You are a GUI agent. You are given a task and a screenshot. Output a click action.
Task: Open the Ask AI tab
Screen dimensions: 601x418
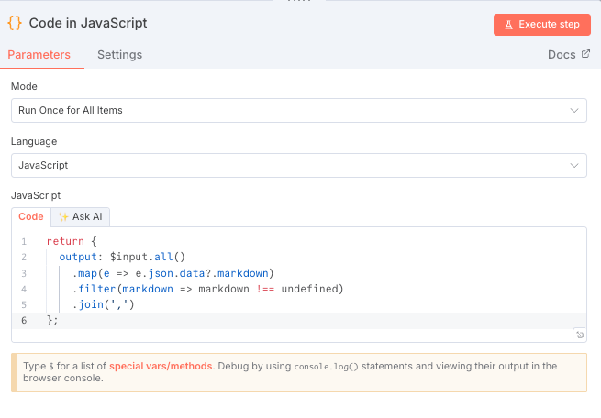[x=81, y=217]
